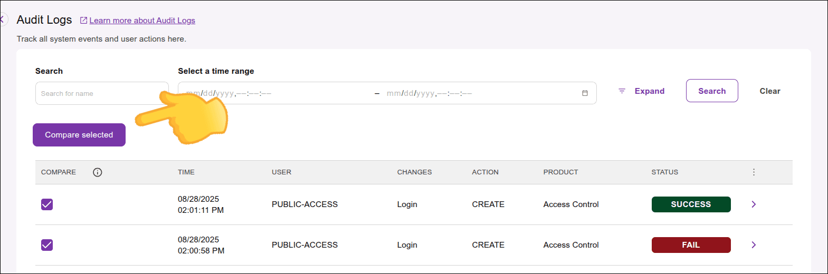Click the USER column header

click(281, 172)
